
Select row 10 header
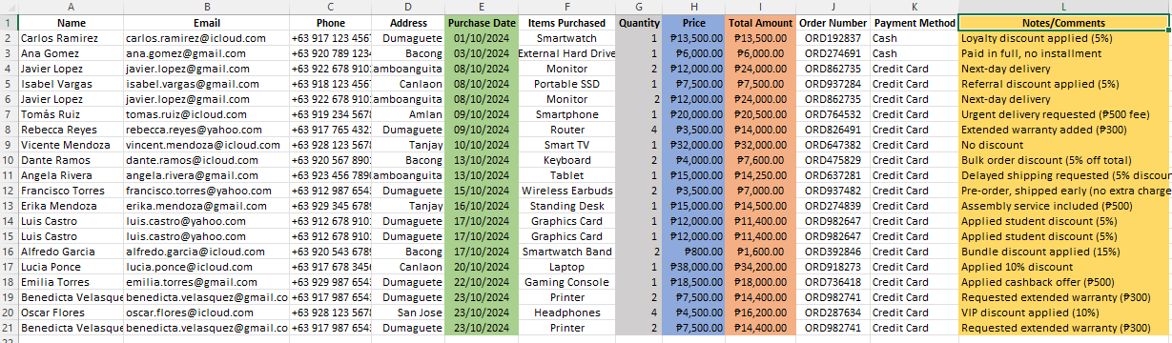click(x=9, y=160)
